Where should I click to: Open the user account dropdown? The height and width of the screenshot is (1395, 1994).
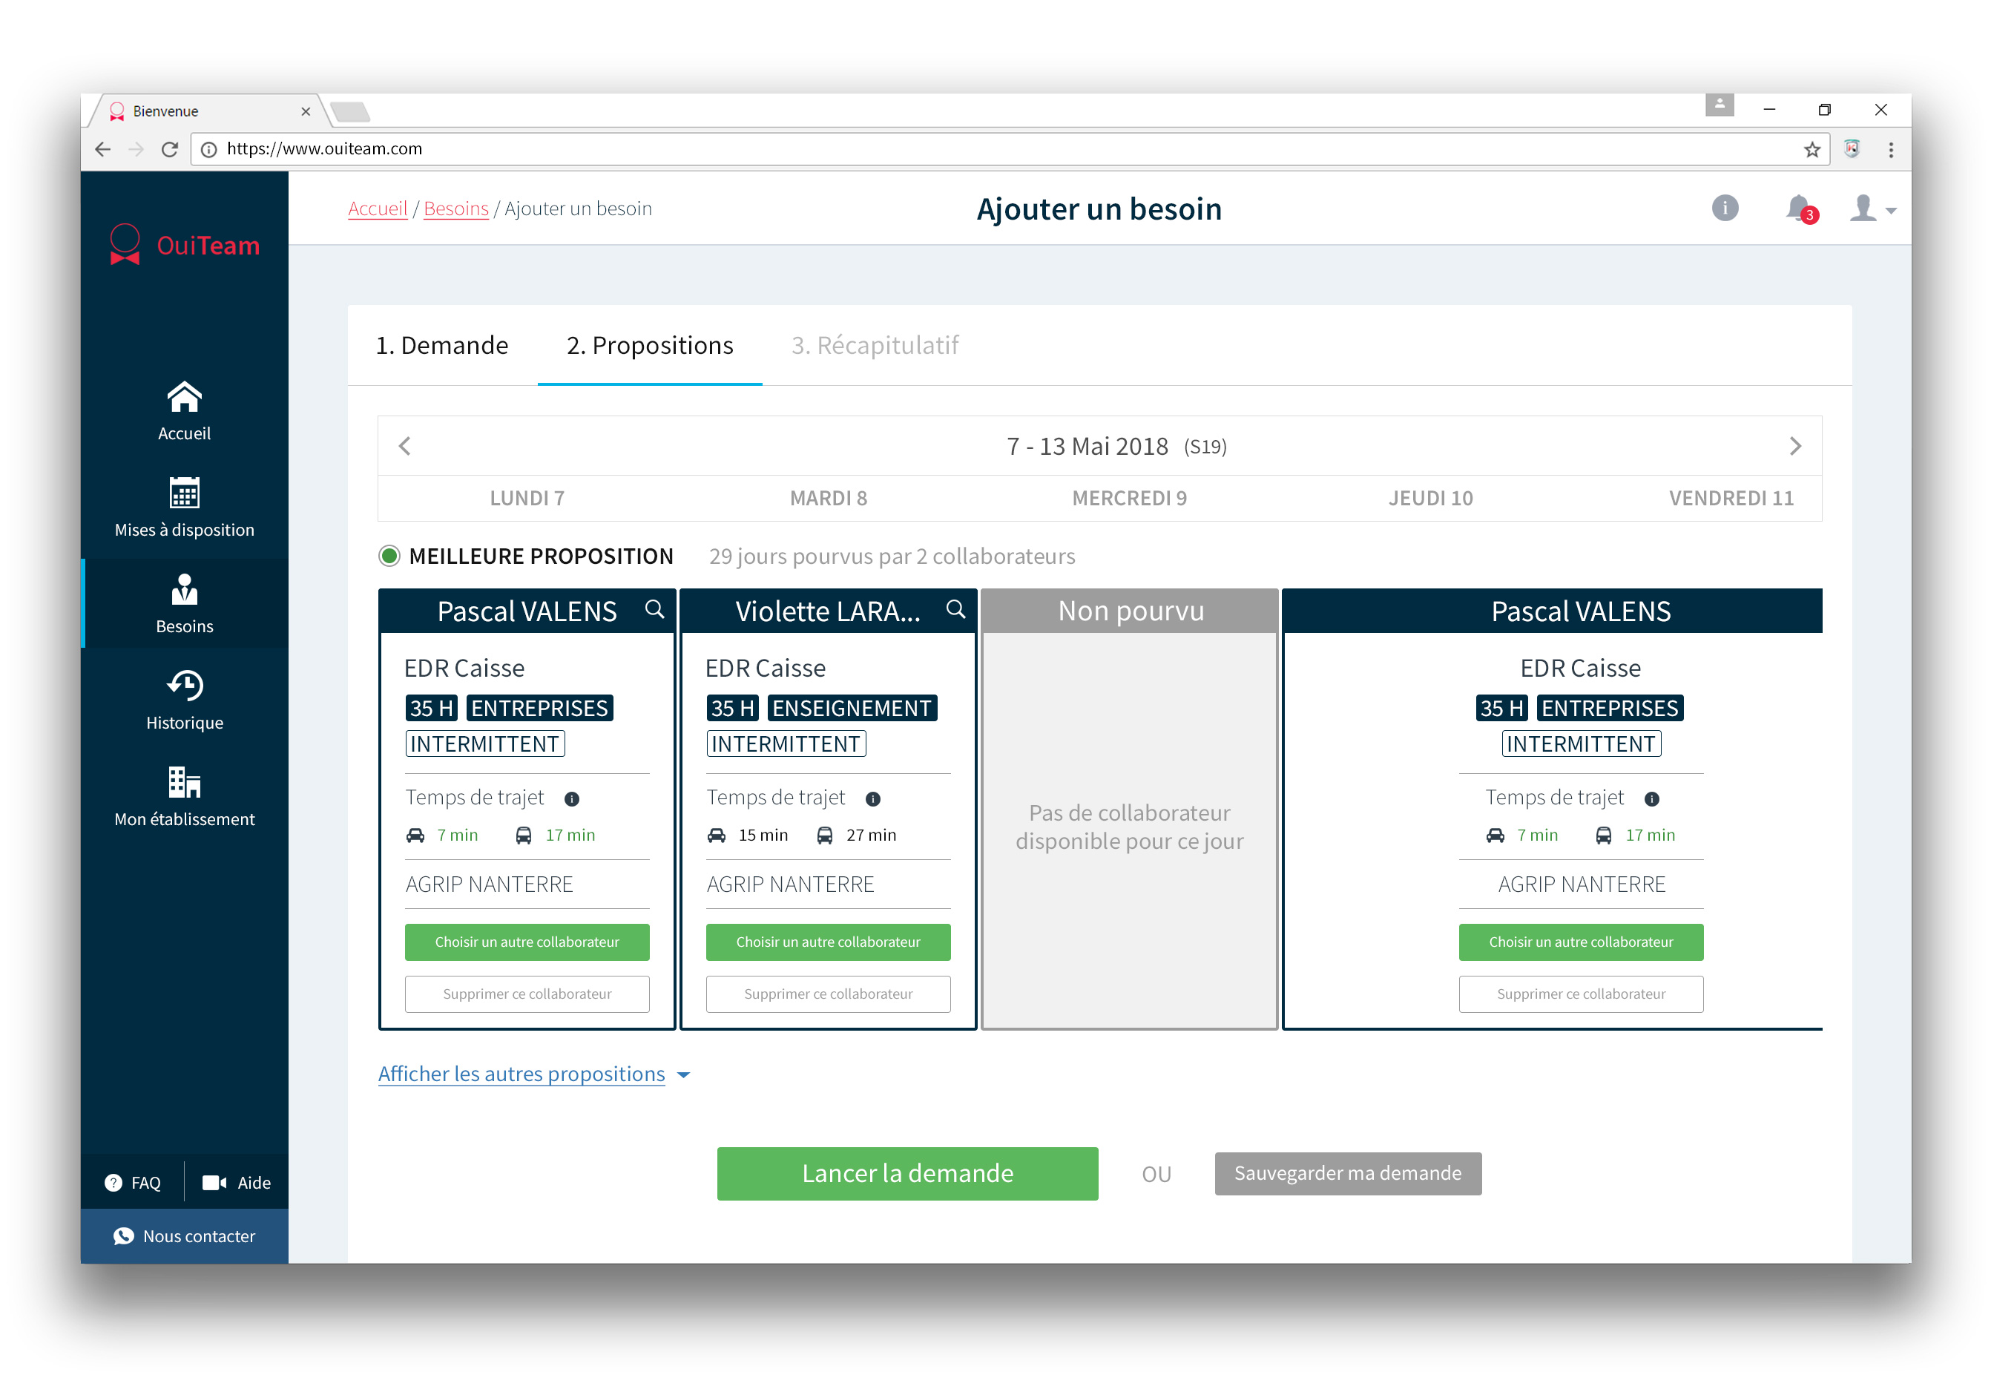1872,209
